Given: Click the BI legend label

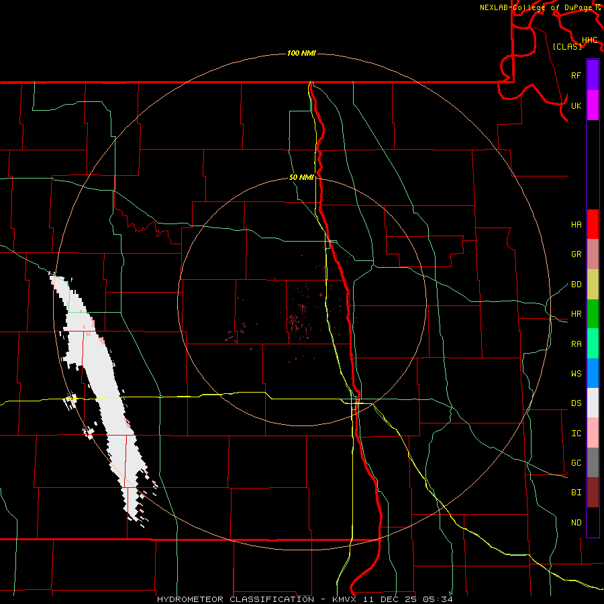Looking at the screenshot, I should click(576, 493).
